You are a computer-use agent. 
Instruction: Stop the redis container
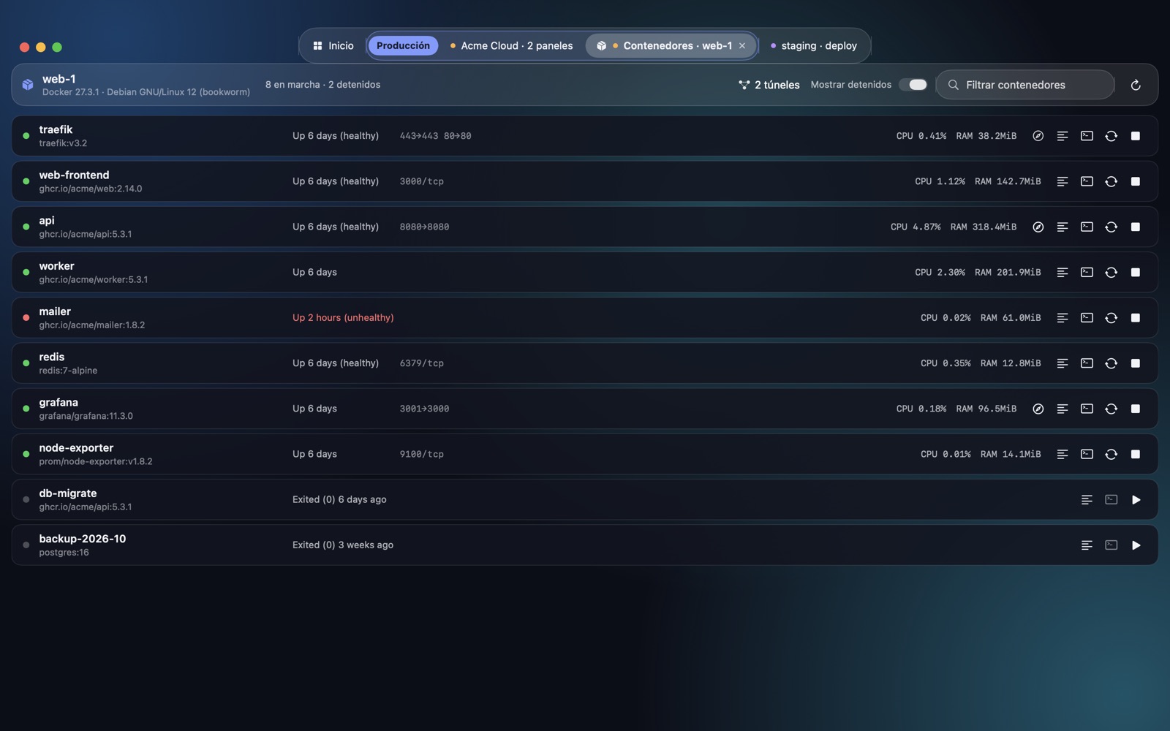pyautogui.click(x=1136, y=363)
